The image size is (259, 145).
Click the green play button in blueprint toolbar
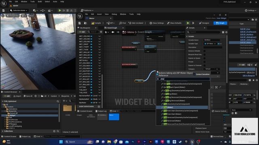click(188, 23)
